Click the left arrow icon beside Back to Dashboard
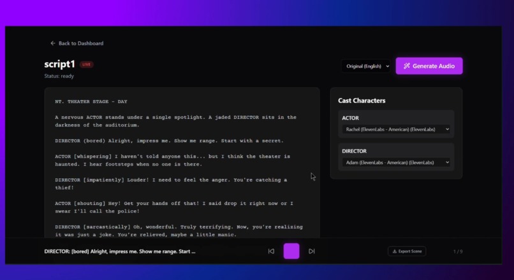 coord(53,43)
